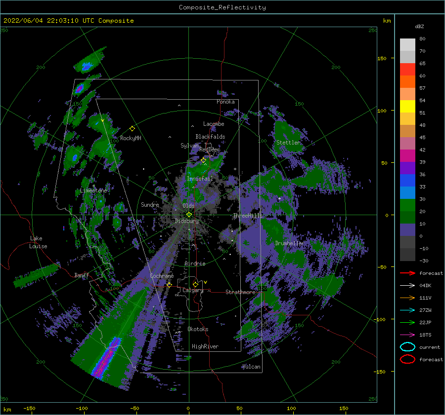Image resolution: width=445 pixels, height=415 pixels.
Task: Click the 18TS legend text
Action: pyautogui.click(x=425, y=335)
